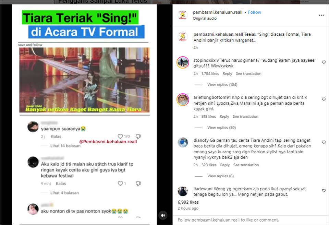Open stopindxiixiv's profile picture
Screen dimensions: 329x225
pyautogui.click(x=183, y=62)
